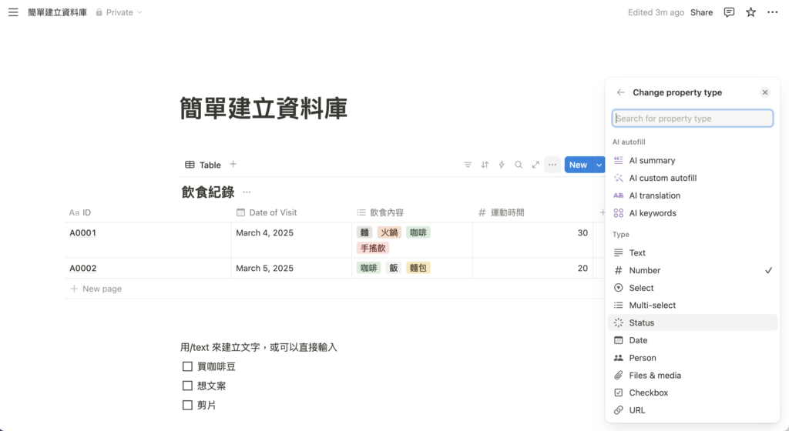Go back with the arrow in property panel
Screen dimensions: 789x431
(621, 92)
